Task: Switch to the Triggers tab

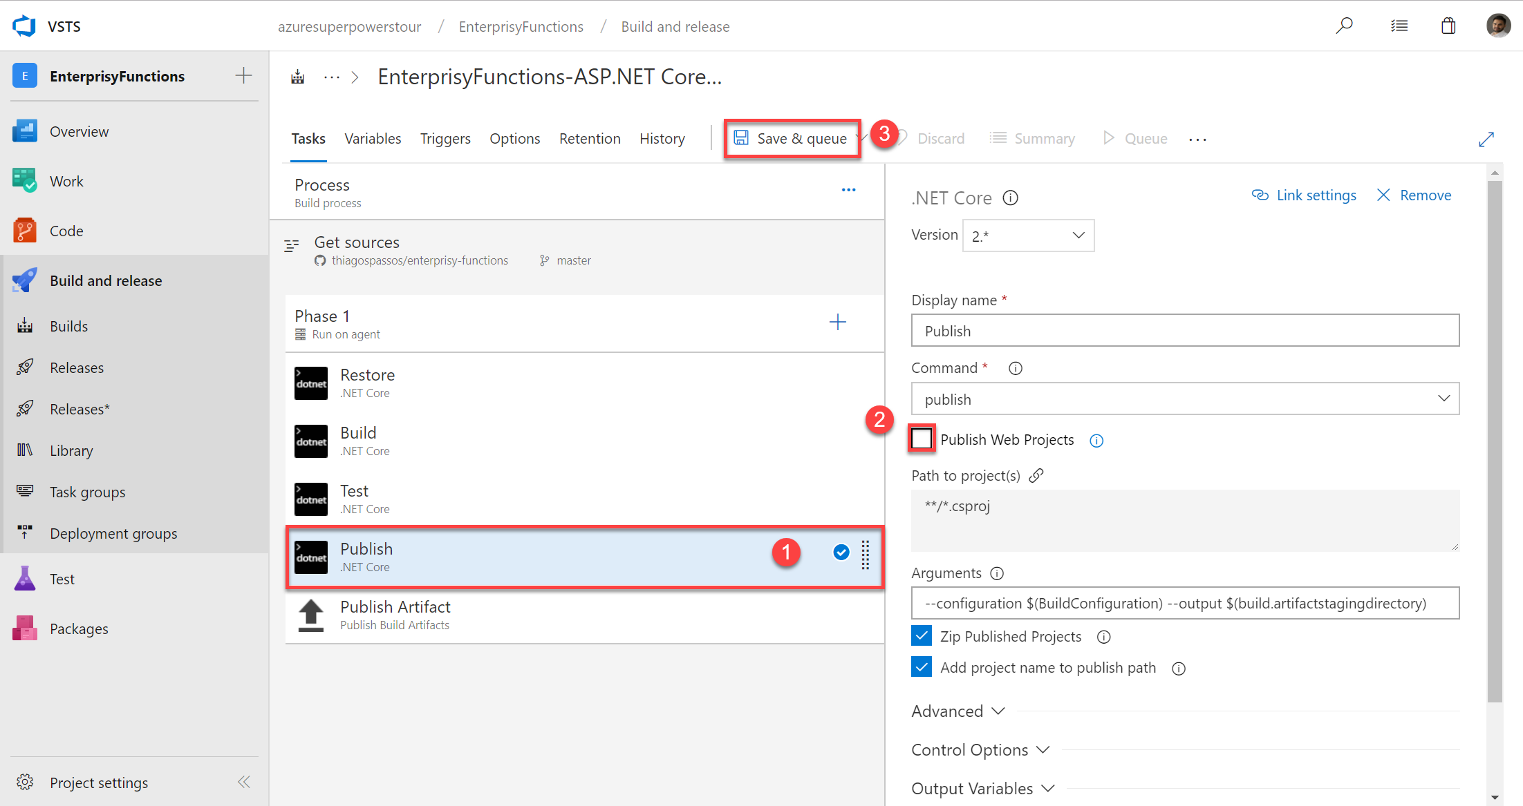Action: tap(445, 139)
